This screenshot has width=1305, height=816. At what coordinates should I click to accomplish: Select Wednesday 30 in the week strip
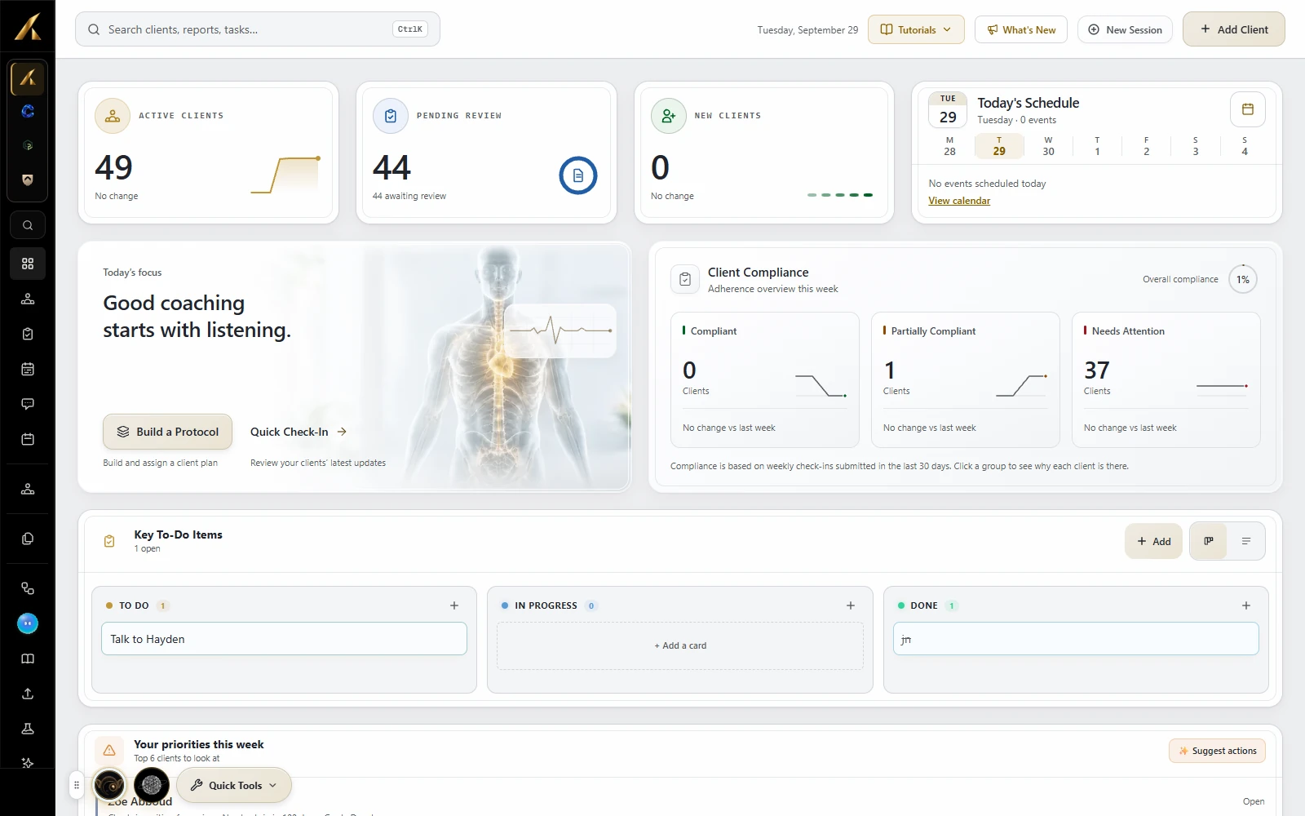(x=1048, y=146)
